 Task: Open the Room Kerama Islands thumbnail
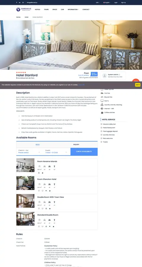(25, 165)
